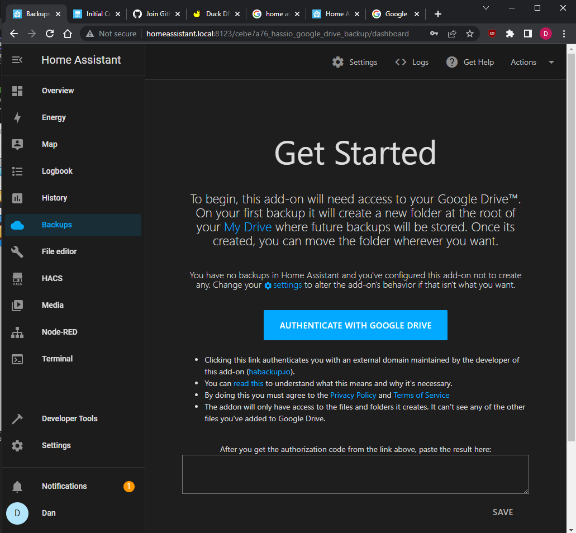576x533 pixels.
Task: Click Authenticate with Google Drive button
Action: coord(355,325)
